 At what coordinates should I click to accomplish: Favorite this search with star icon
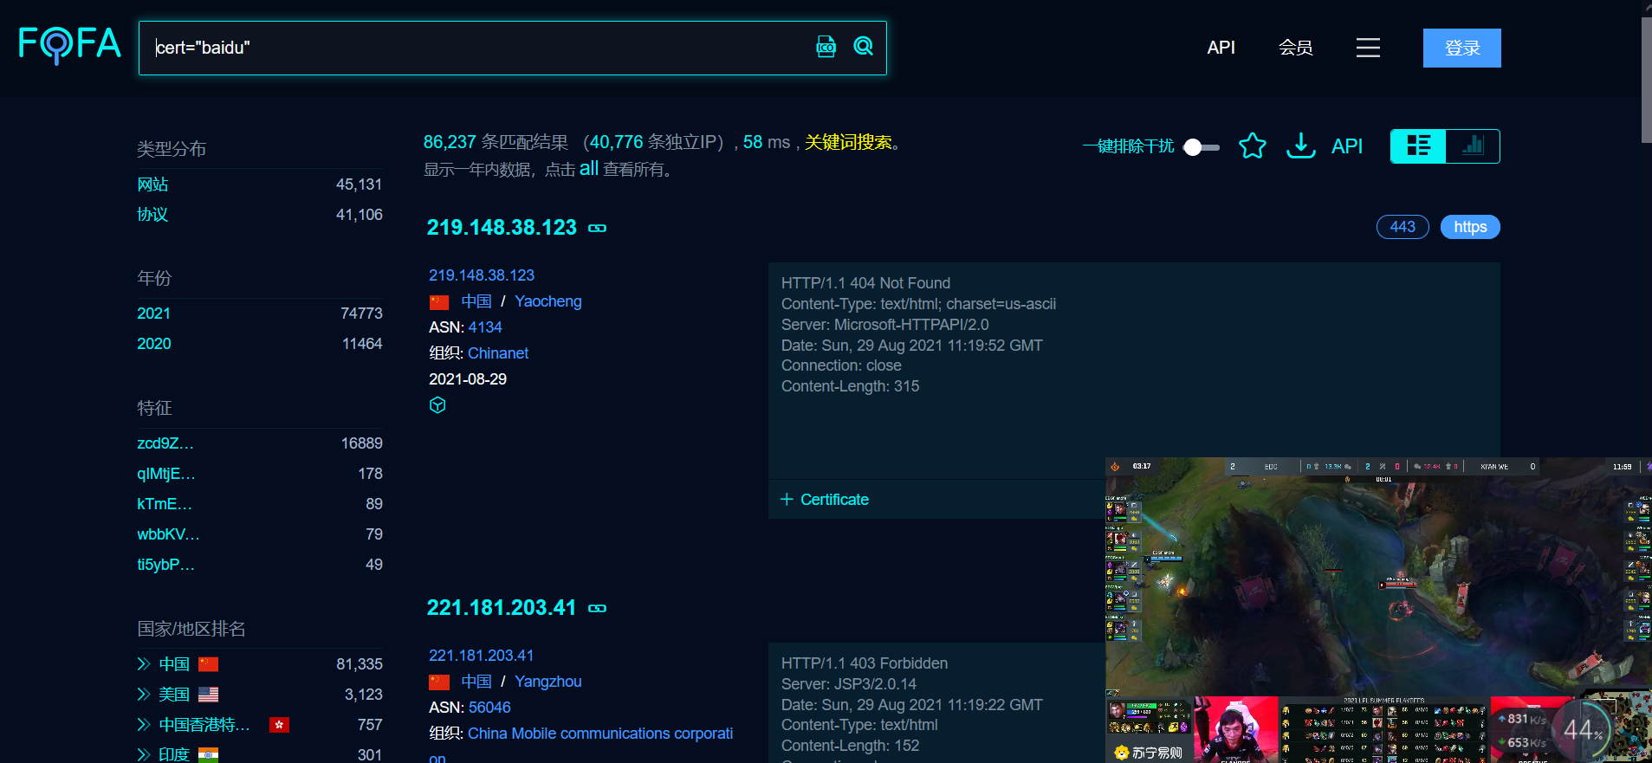(1253, 145)
